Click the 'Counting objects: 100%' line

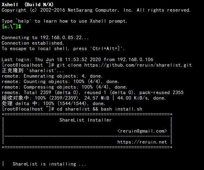coord(60,81)
